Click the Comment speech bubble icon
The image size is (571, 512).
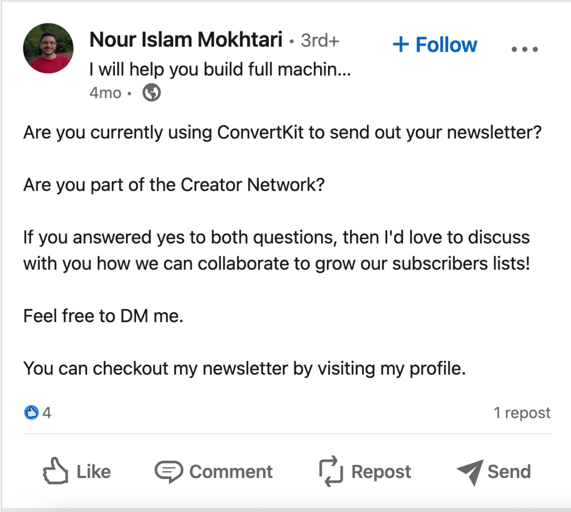(x=168, y=471)
